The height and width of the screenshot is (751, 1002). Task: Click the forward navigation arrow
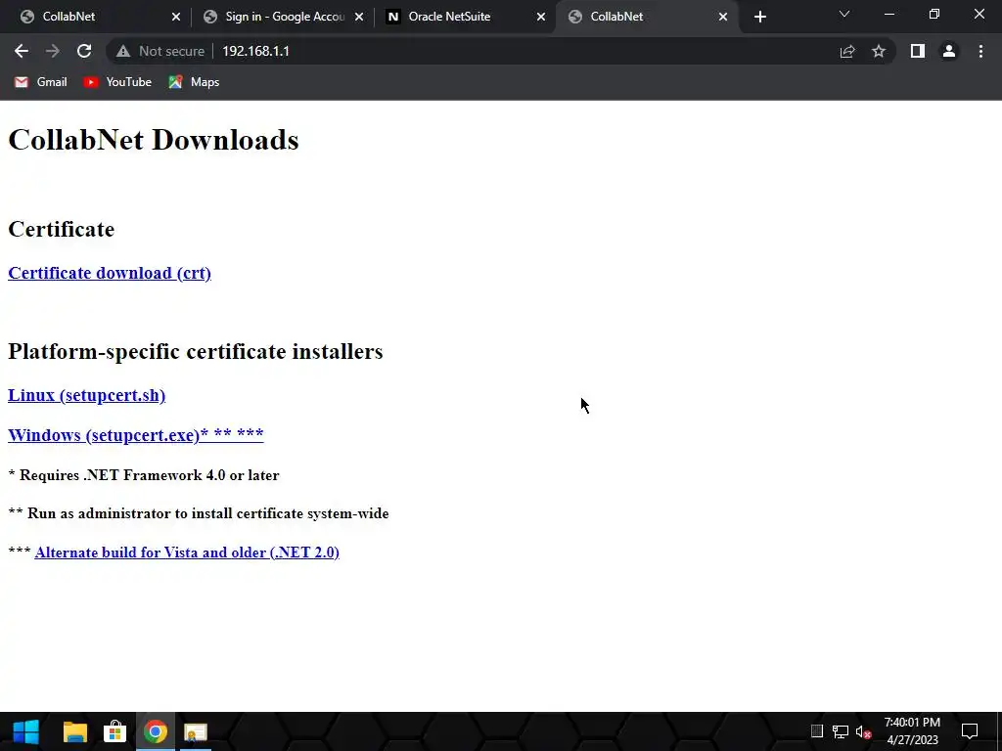[x=53, y=51]
